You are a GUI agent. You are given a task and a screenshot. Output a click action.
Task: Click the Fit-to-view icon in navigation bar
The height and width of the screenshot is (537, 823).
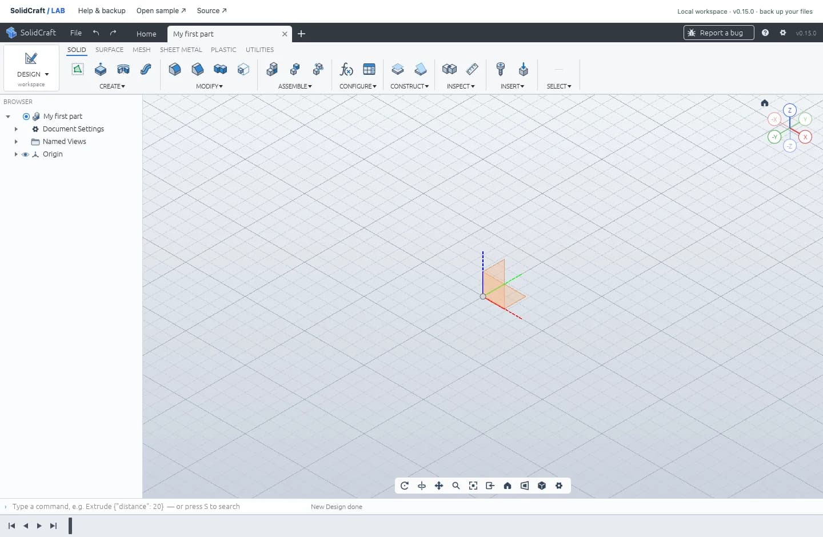point(473,486)
